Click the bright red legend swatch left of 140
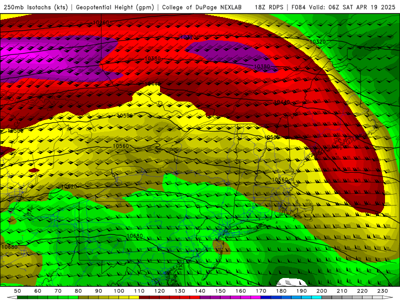This screenshot has height=300, width=400. point(195,297)
